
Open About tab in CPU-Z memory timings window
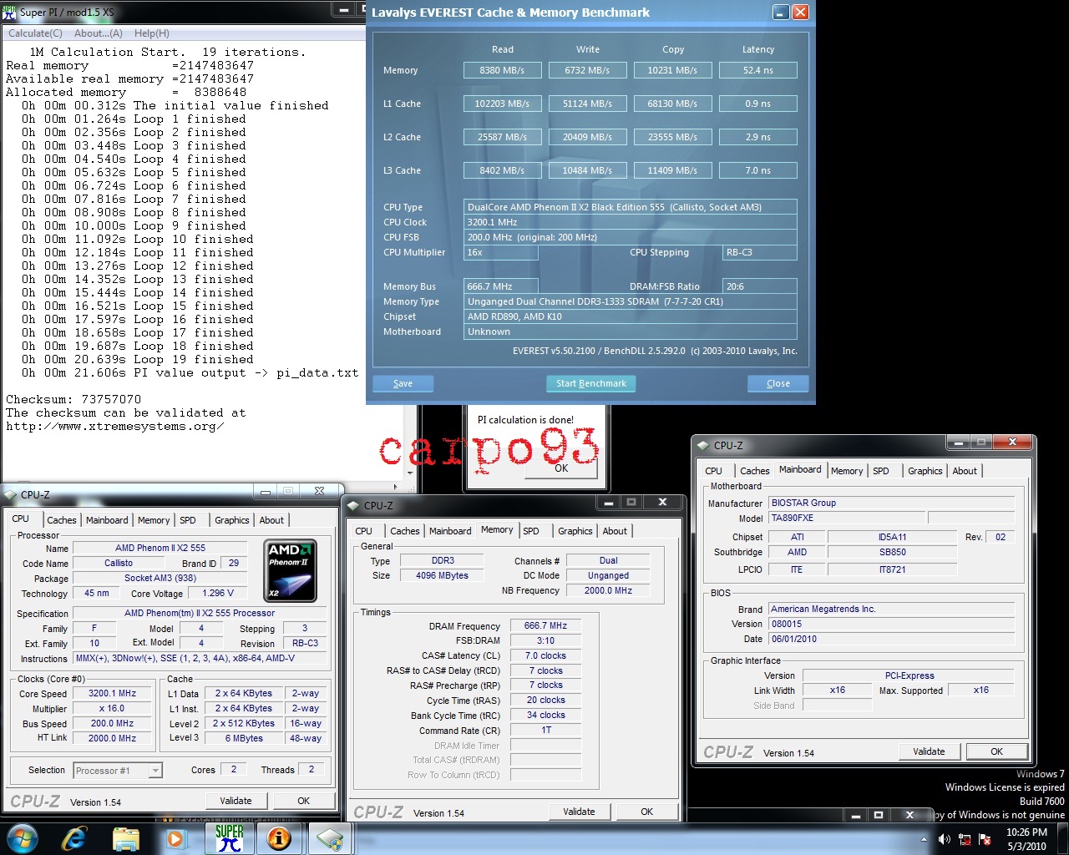(615, 531)
